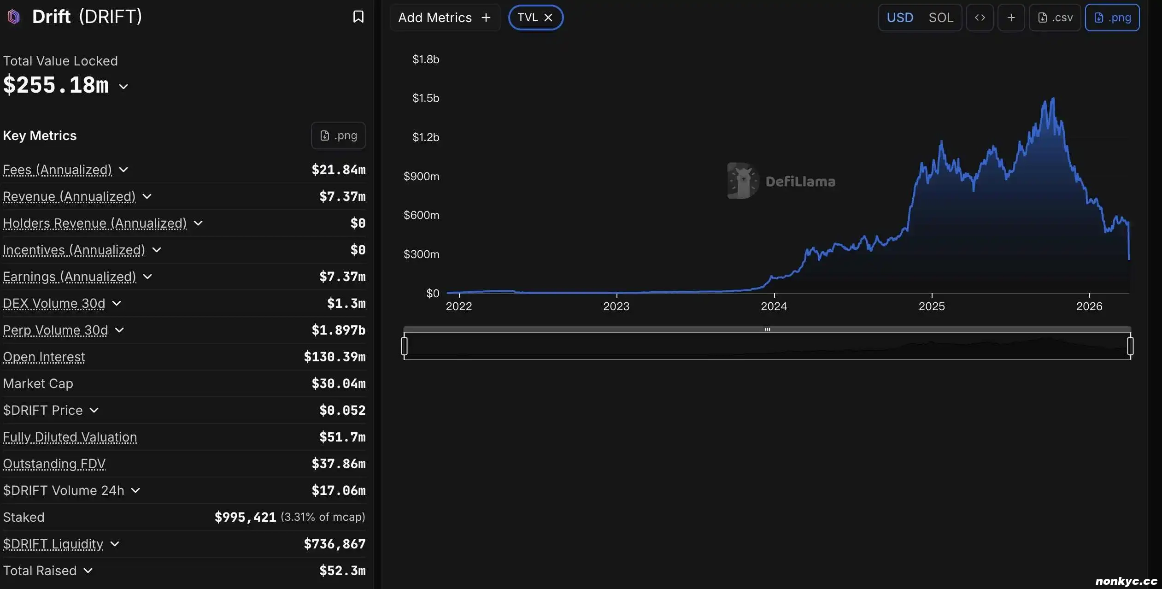Remove the TVL metric chip
Viewport: 1162px width, 589px height.
(x=548, y=18)
